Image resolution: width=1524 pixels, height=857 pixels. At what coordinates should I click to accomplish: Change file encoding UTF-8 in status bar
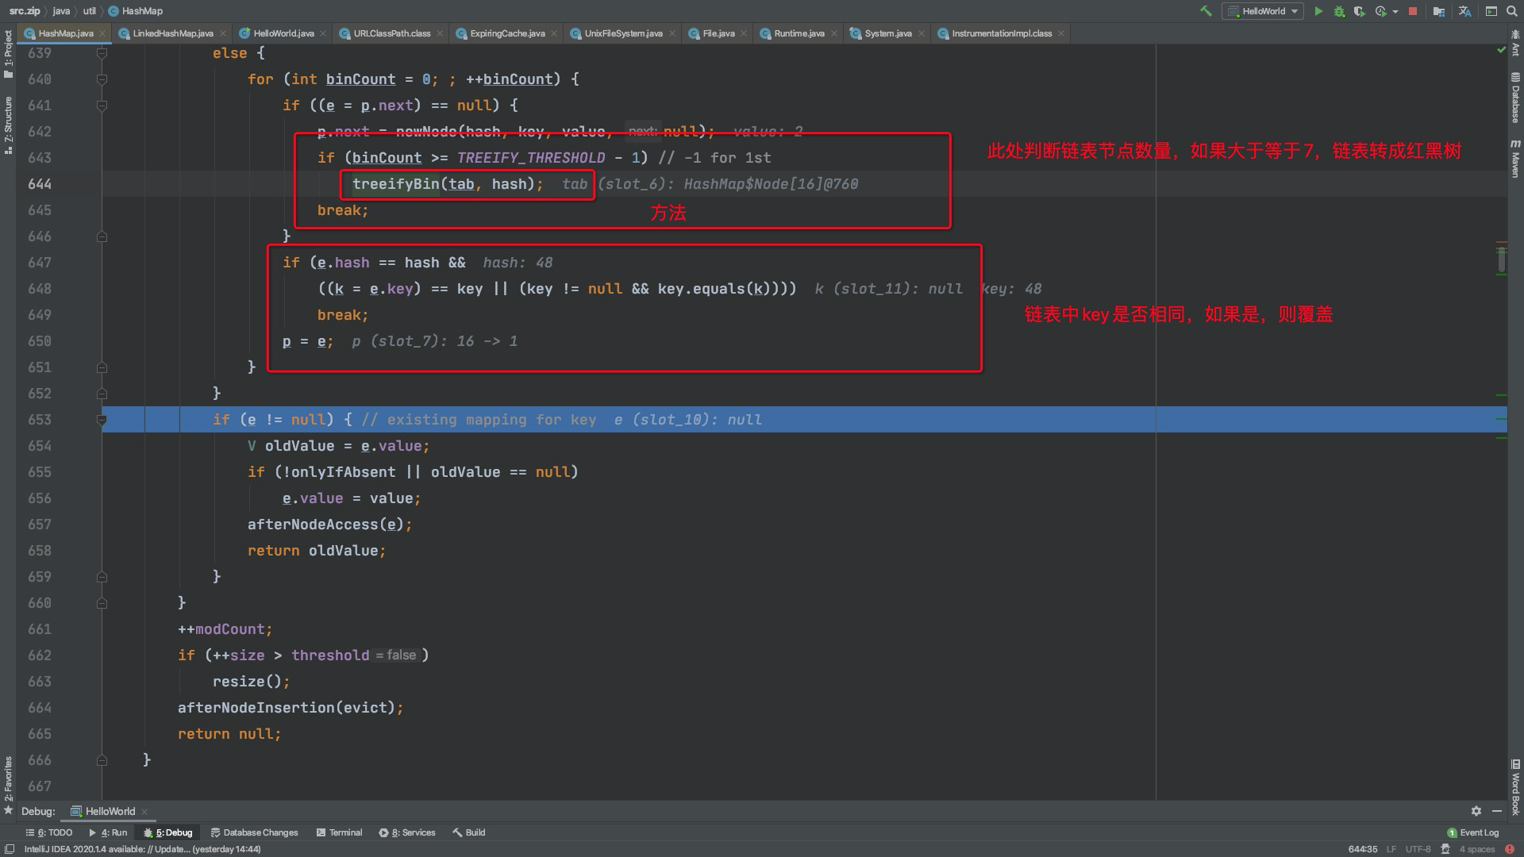[x=1418, y=849]
